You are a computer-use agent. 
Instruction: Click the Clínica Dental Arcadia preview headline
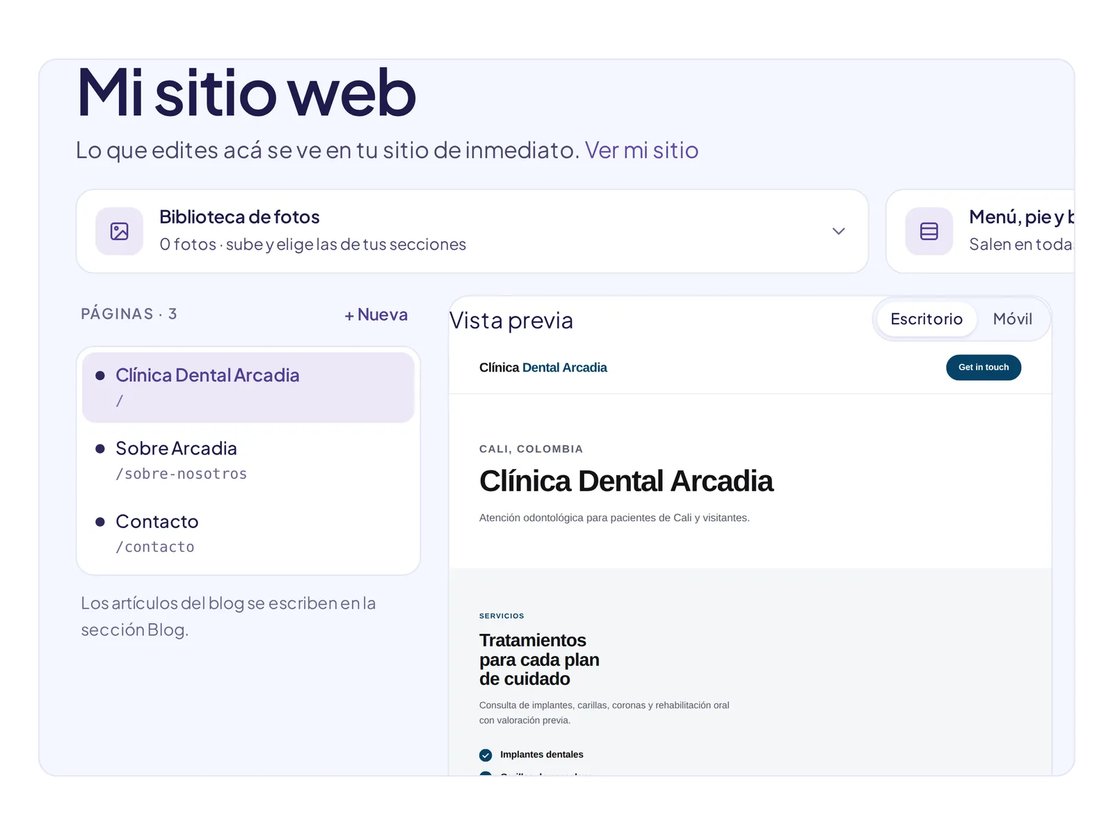pyautogui.click(x=626, y=482)
